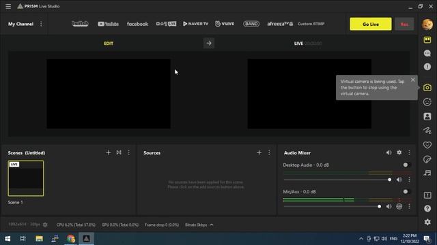The width and height of the screenshot is (437, 245).
Task: Open resolution settings gear in status bar
Action: pos(45,225)
